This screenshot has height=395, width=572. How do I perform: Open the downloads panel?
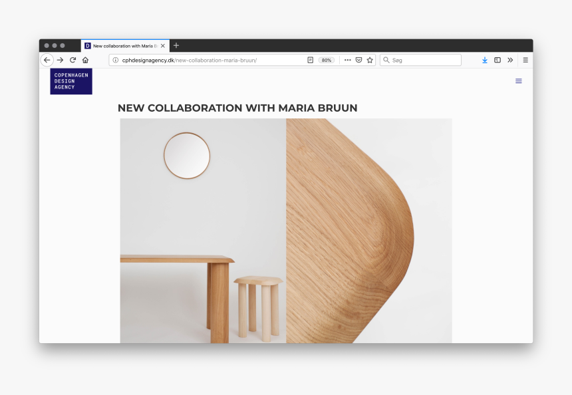(x=485, y=60)
